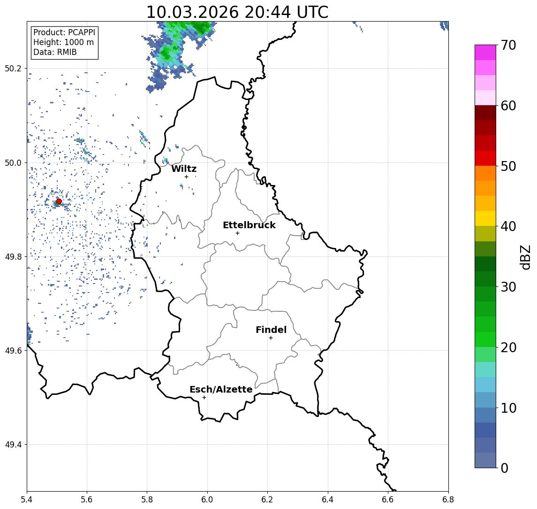Click longitude axis label 6.0
The width and height of the screenshot is (537, 509).
208,500
